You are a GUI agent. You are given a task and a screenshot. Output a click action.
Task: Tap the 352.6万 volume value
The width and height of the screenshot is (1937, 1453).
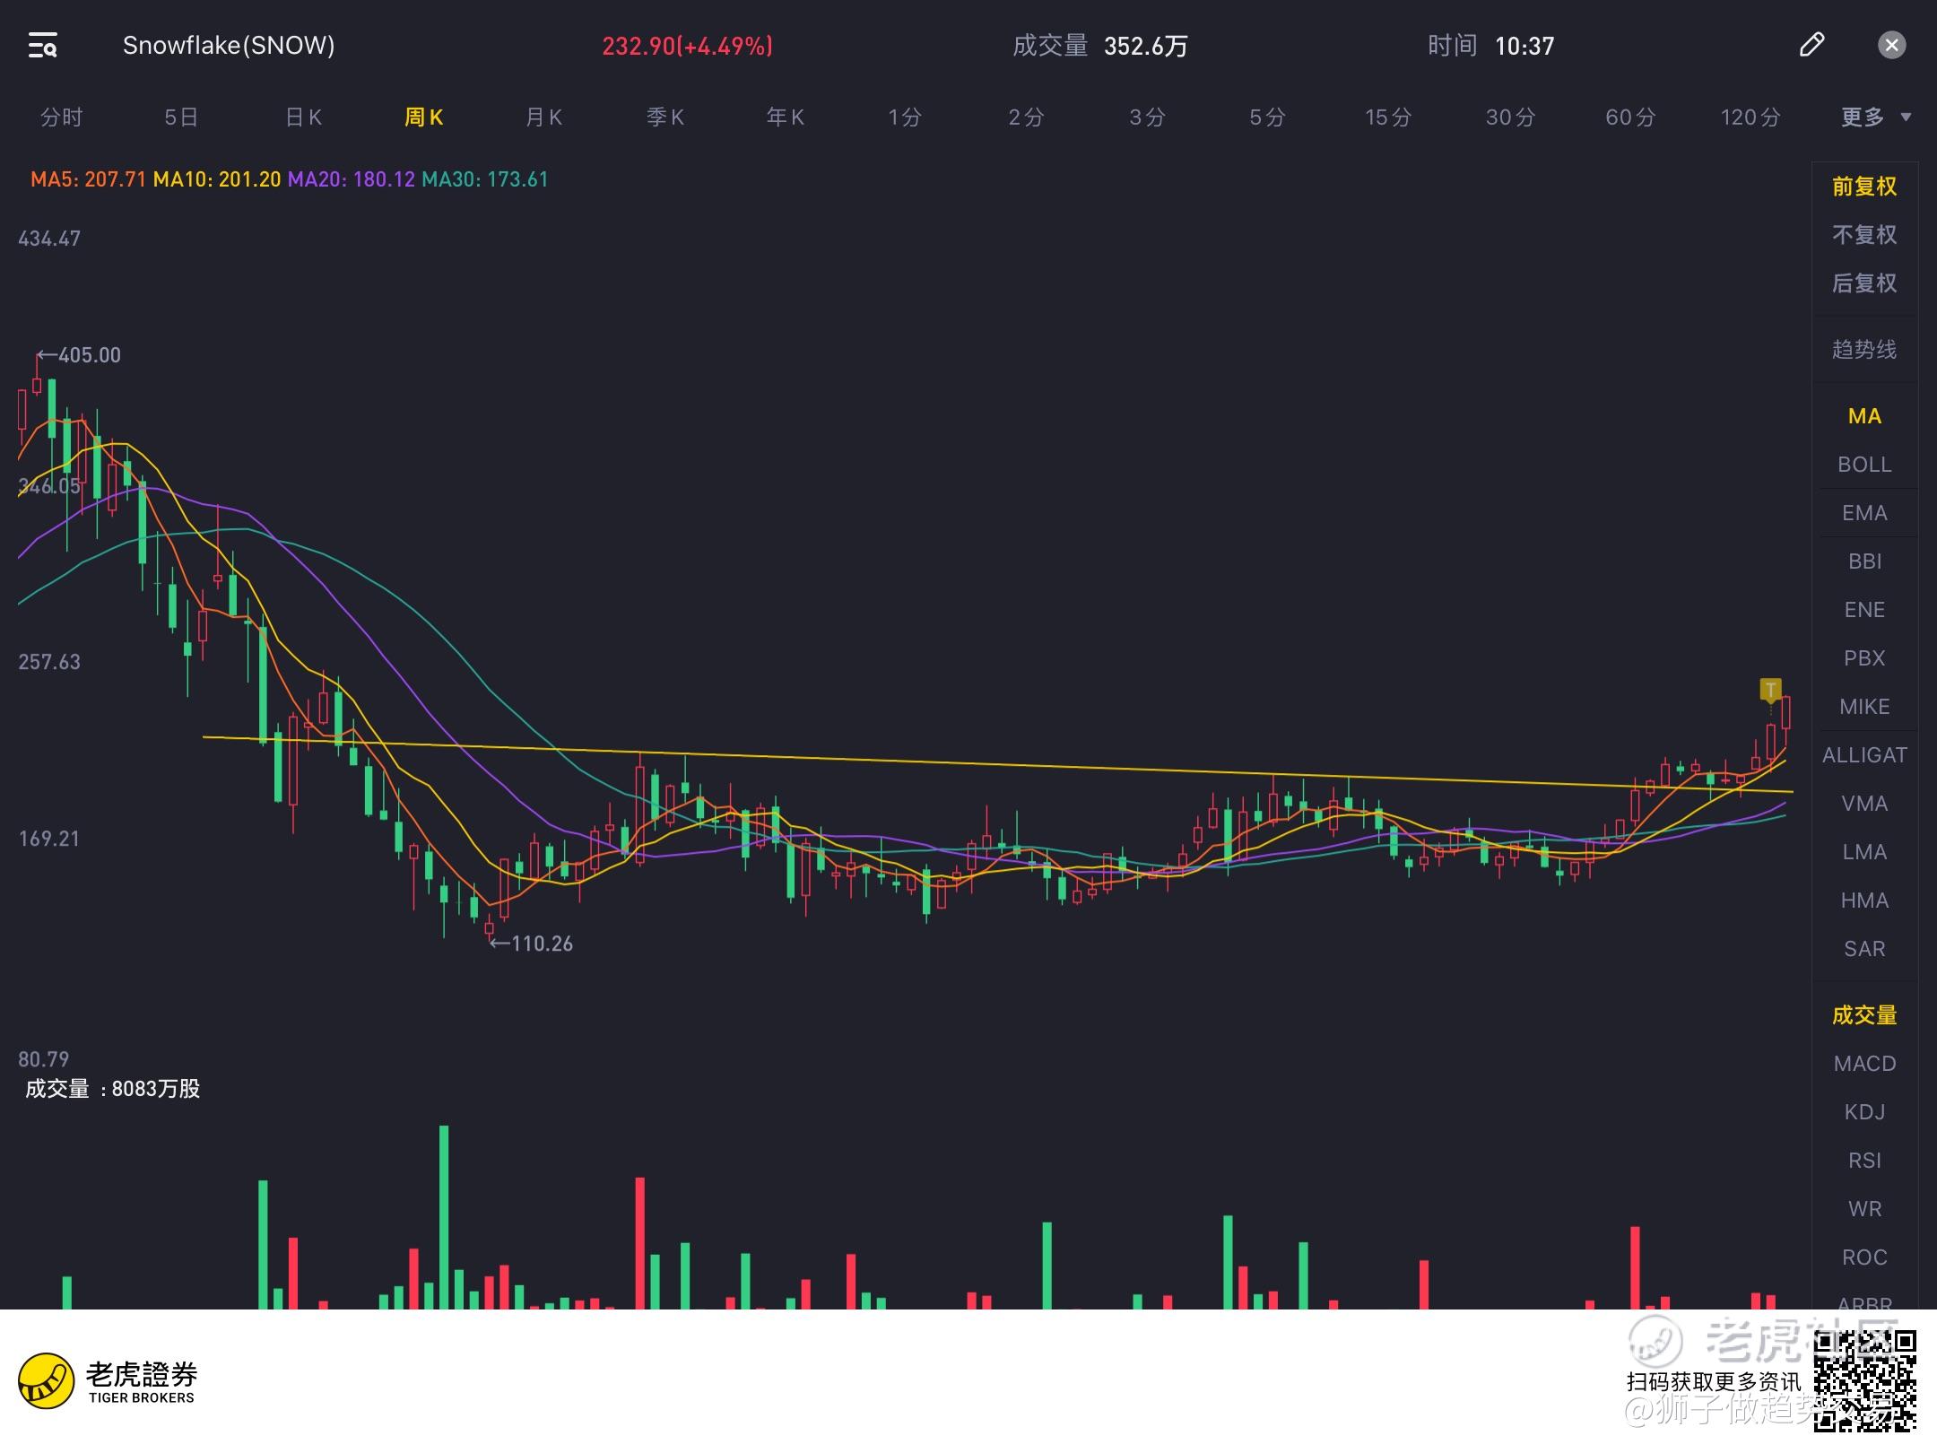[x=1145, y=46]
